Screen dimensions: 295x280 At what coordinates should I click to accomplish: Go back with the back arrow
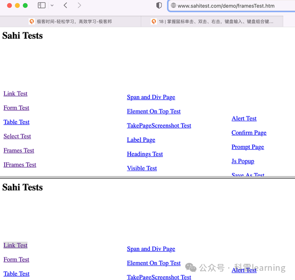[65, 5]
